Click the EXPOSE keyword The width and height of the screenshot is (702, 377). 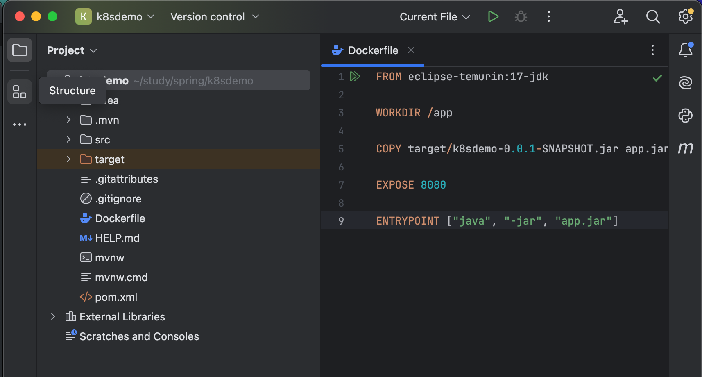[395, 185]
